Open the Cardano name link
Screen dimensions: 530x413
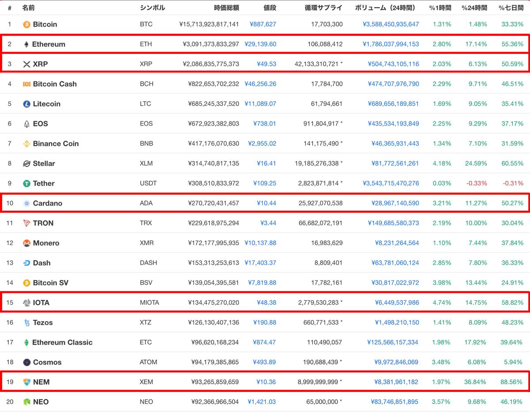point(48,203)
